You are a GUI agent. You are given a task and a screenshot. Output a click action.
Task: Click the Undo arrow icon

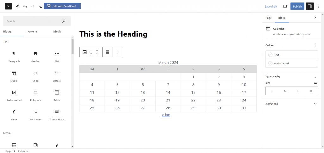coord(25,6)
